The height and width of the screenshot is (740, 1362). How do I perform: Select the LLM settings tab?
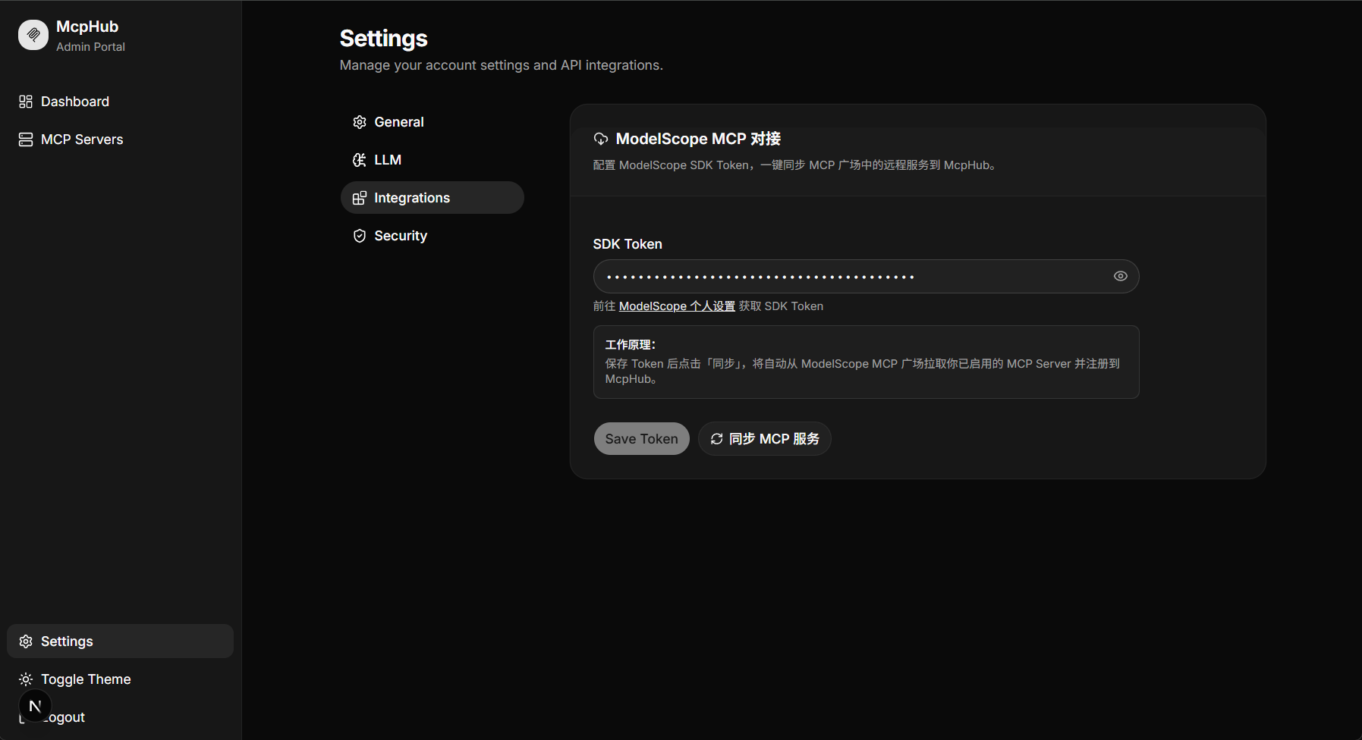388,159
